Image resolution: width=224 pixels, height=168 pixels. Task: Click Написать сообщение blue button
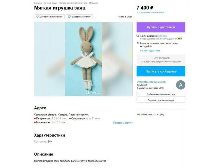[x=161, y=71]
